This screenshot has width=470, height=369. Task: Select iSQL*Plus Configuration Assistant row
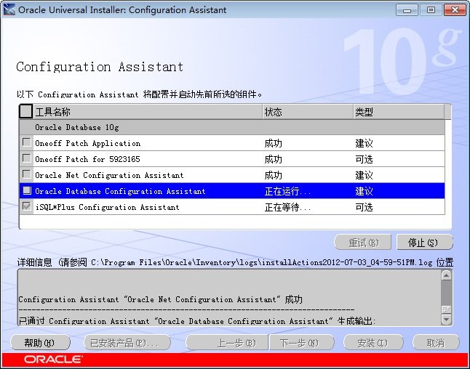pyautogui.click(x=232, y=207)
